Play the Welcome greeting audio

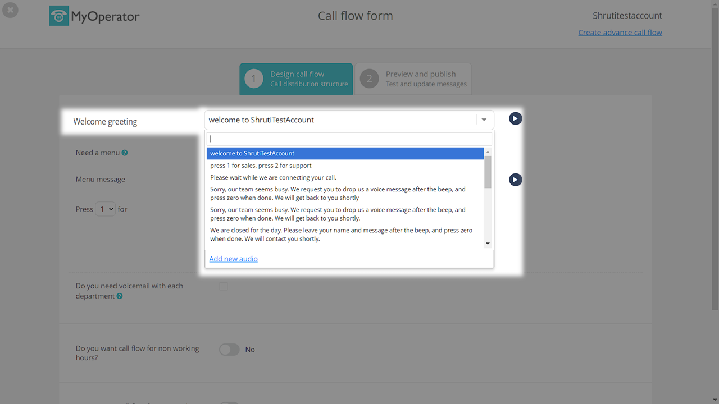click(515, 118)
